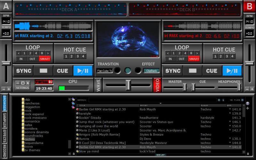The image size is (256, 160).
Task: Adjust the CUE mix slider
Action: 193,87
